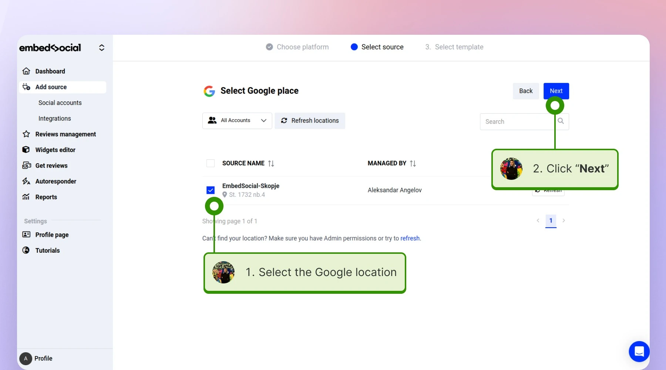Select the Select template step
The height and width of the screenshot is (370, 666).
click(454, 47)
